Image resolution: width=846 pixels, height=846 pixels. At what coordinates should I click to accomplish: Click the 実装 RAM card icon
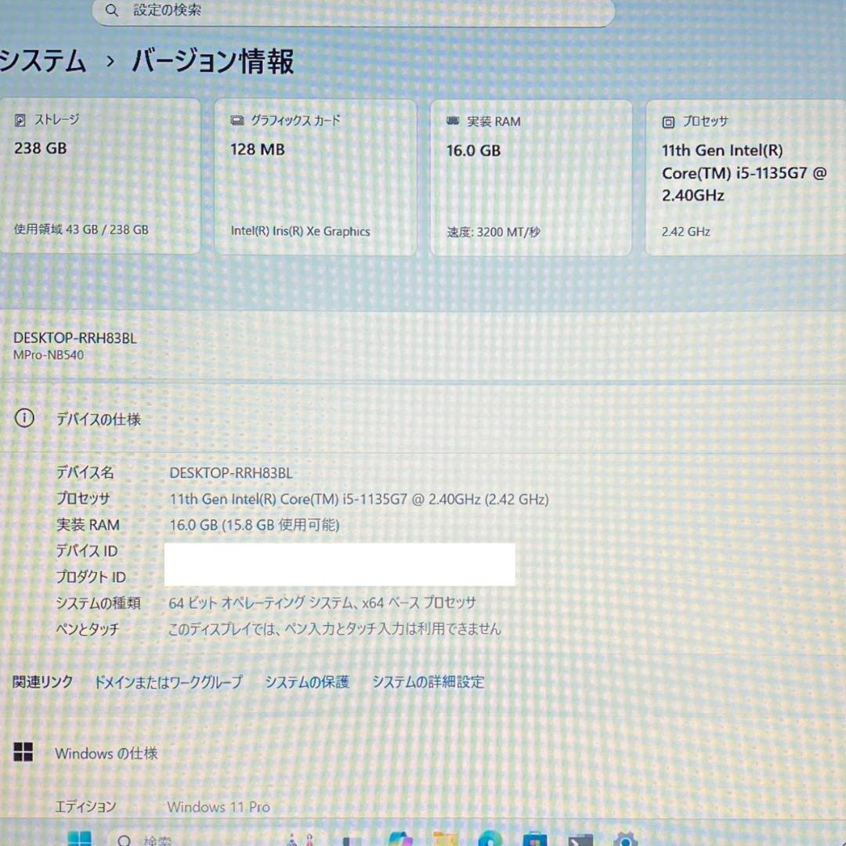point(453,121)
